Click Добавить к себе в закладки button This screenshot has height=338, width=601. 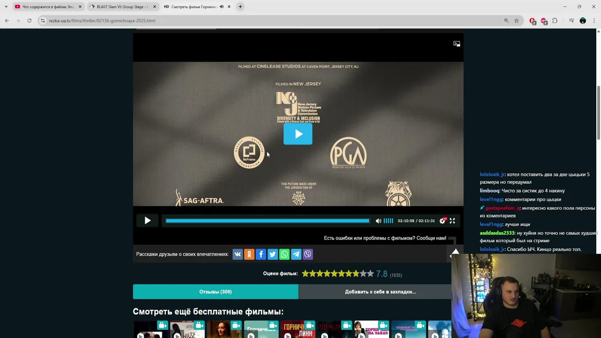380,292
